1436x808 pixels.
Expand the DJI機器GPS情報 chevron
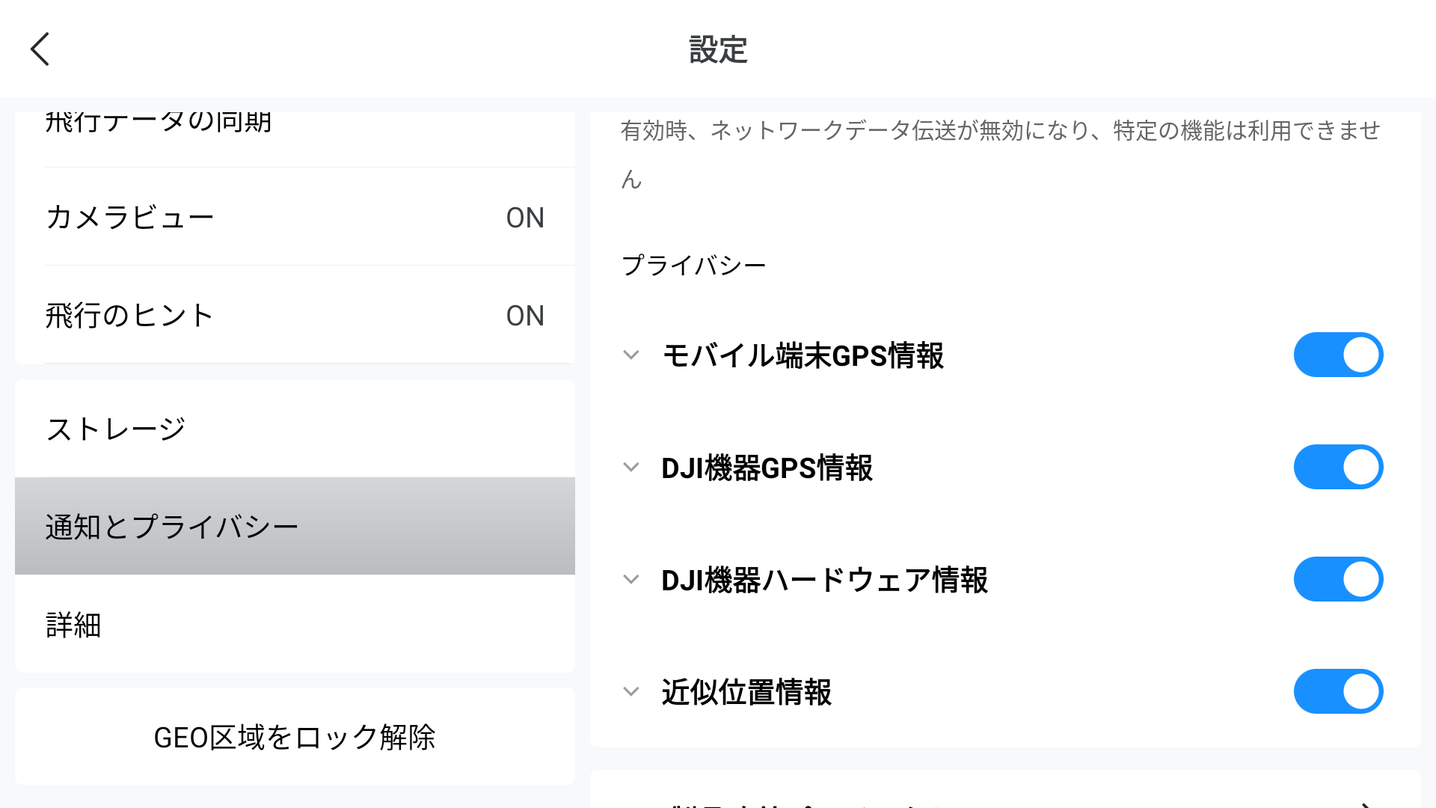click(631, 468)
